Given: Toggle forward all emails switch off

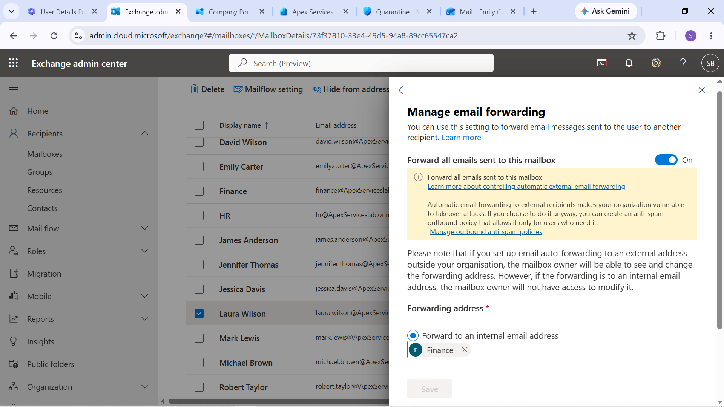Looking at the screenshot, I should pos(666,160).
